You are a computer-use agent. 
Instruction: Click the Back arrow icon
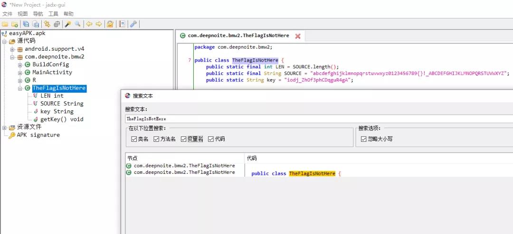pos(89,24)
